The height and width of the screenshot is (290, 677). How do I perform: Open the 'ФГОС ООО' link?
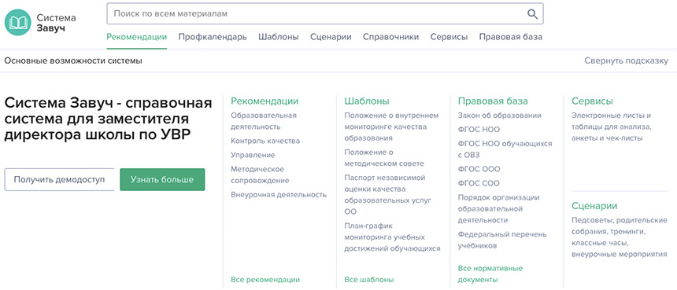(x=479, y=169)
